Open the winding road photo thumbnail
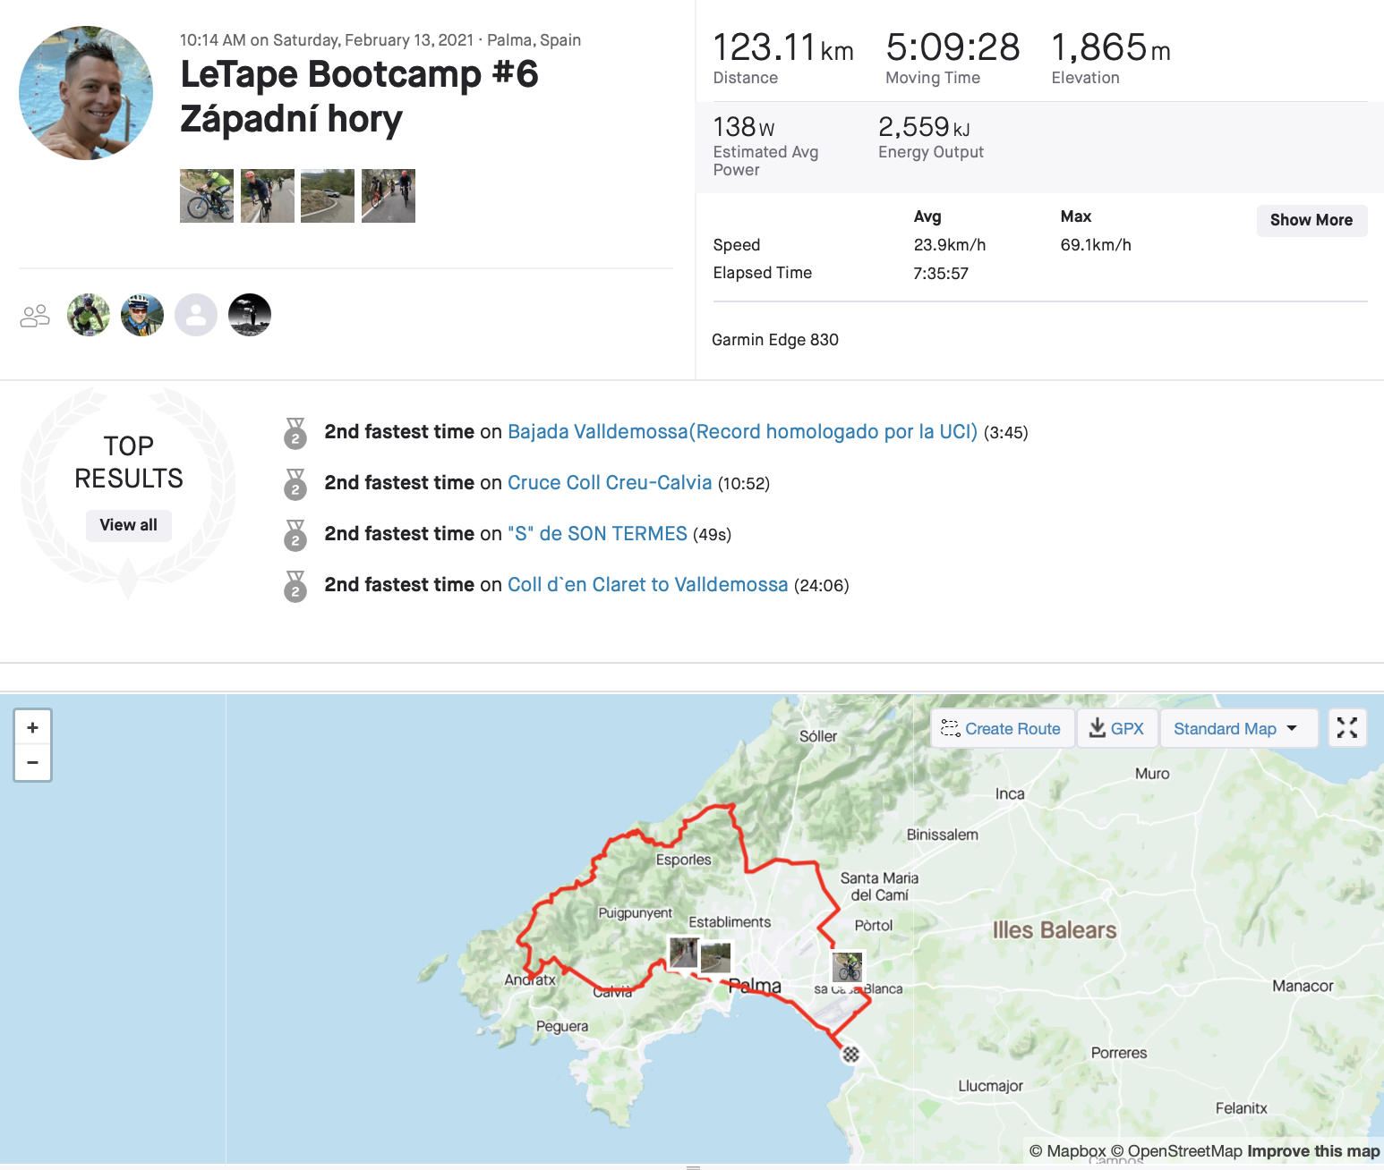 point(328,196)
